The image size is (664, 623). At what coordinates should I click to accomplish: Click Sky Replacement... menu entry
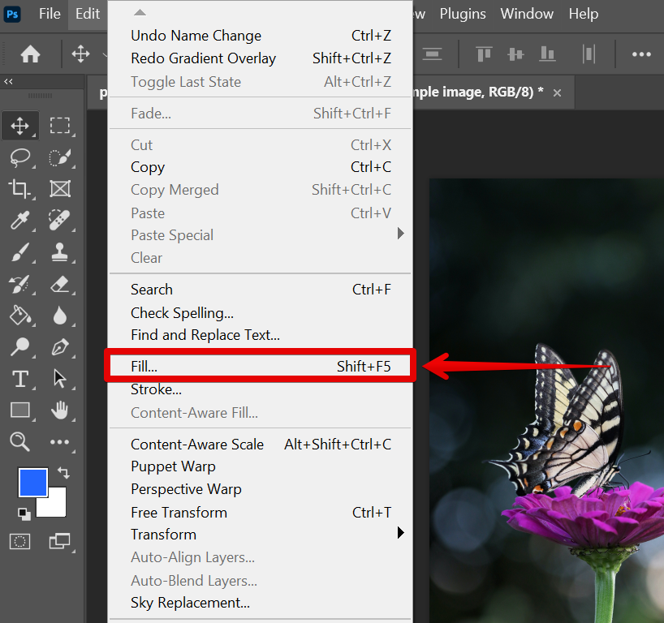190,603
